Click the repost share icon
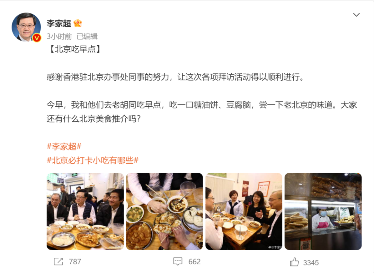374x273 pixels. (x=59, y=262)
